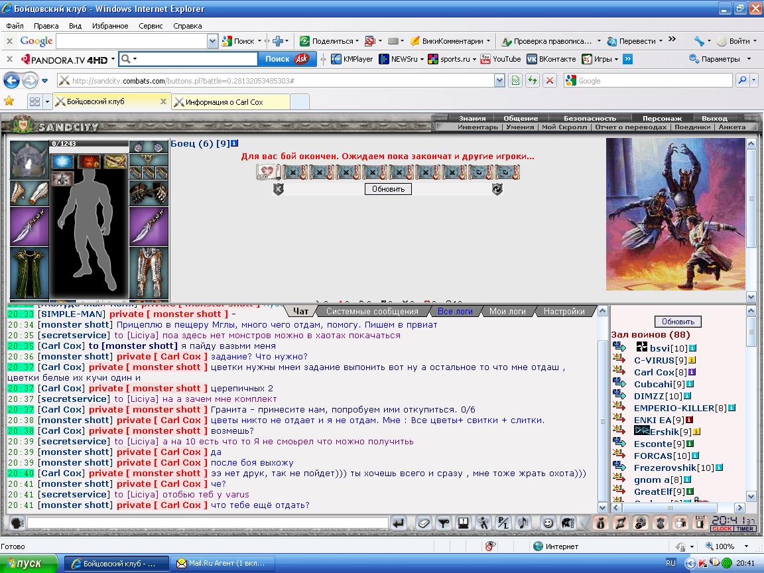The image size is (764, 573).
Task: Click the chat message input field
Action: (208, 523)
